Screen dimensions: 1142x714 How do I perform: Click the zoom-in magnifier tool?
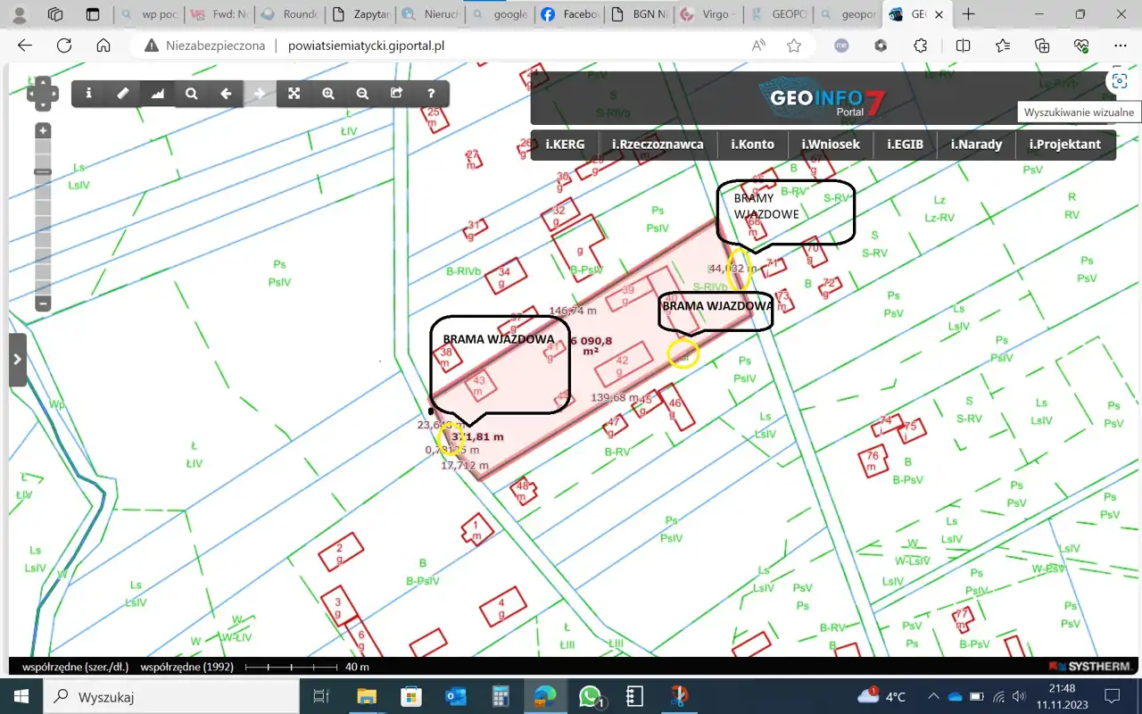pos(328,94)
